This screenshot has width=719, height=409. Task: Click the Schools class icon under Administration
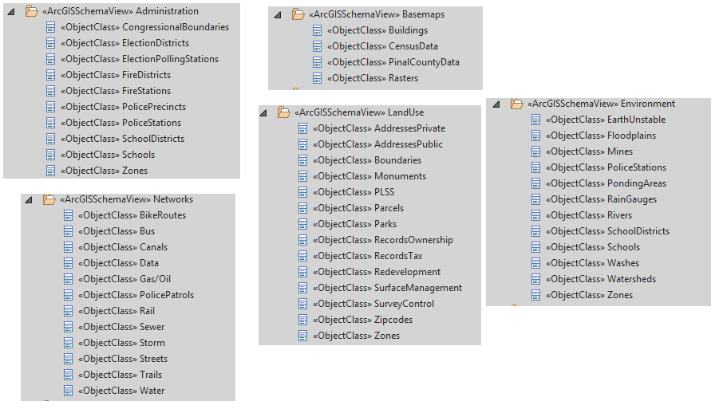(x=51, y=155)
